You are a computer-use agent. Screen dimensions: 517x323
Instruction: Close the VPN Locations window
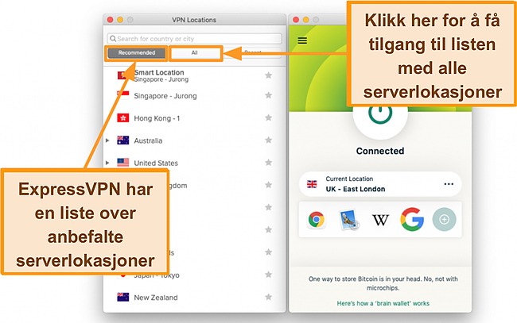[110, 20]
